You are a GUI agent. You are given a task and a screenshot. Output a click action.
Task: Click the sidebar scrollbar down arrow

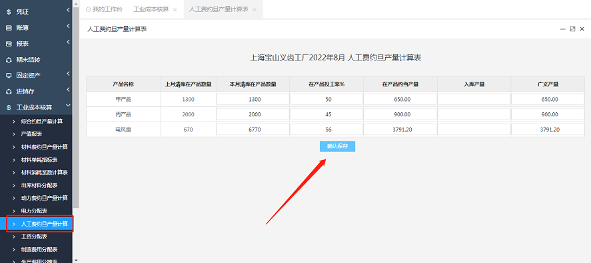click(76, 260)
